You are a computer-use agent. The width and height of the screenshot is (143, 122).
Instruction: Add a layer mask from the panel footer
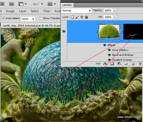[x=112, y=64]
